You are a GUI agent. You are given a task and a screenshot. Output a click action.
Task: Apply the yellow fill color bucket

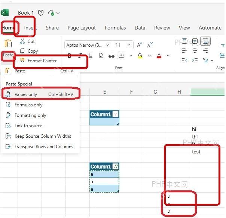coord(140,56)
